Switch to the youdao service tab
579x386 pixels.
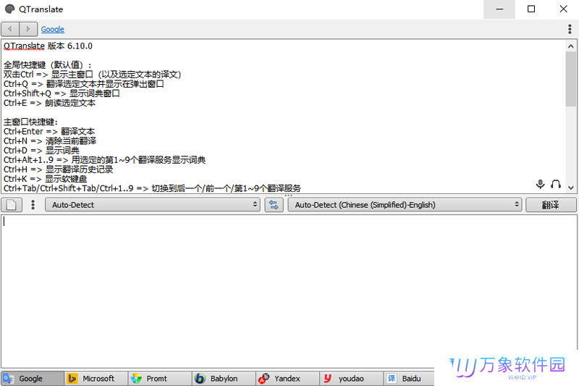[x=352, y=379]
